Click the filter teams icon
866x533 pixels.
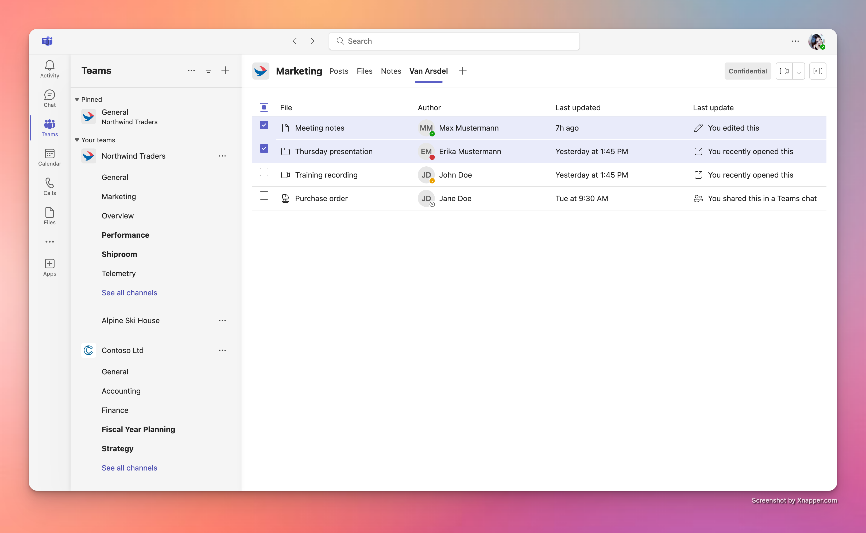click(x=208, y=70)
